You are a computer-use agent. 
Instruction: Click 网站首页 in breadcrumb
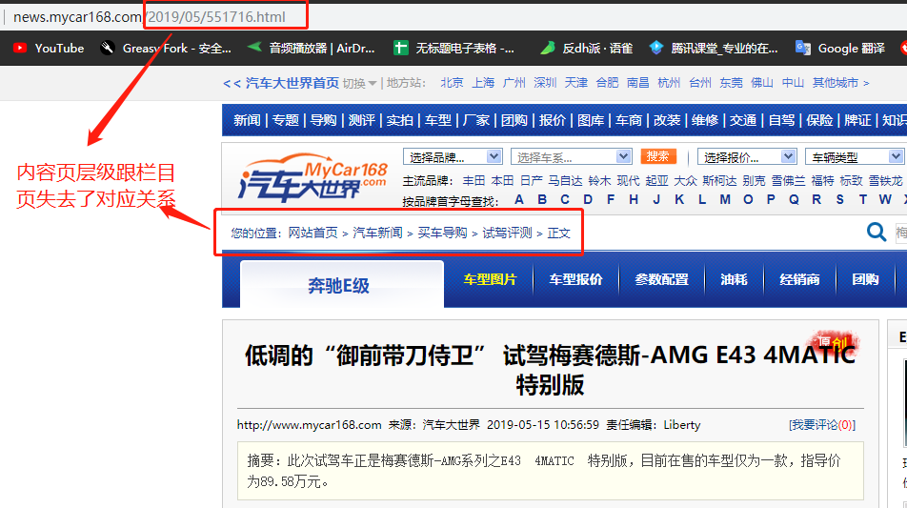click(x=312, y=233)
